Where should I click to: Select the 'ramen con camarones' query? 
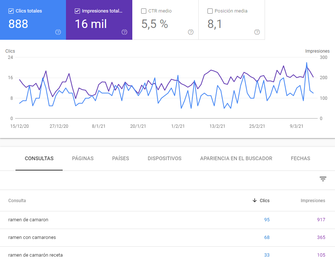[32, 237]
